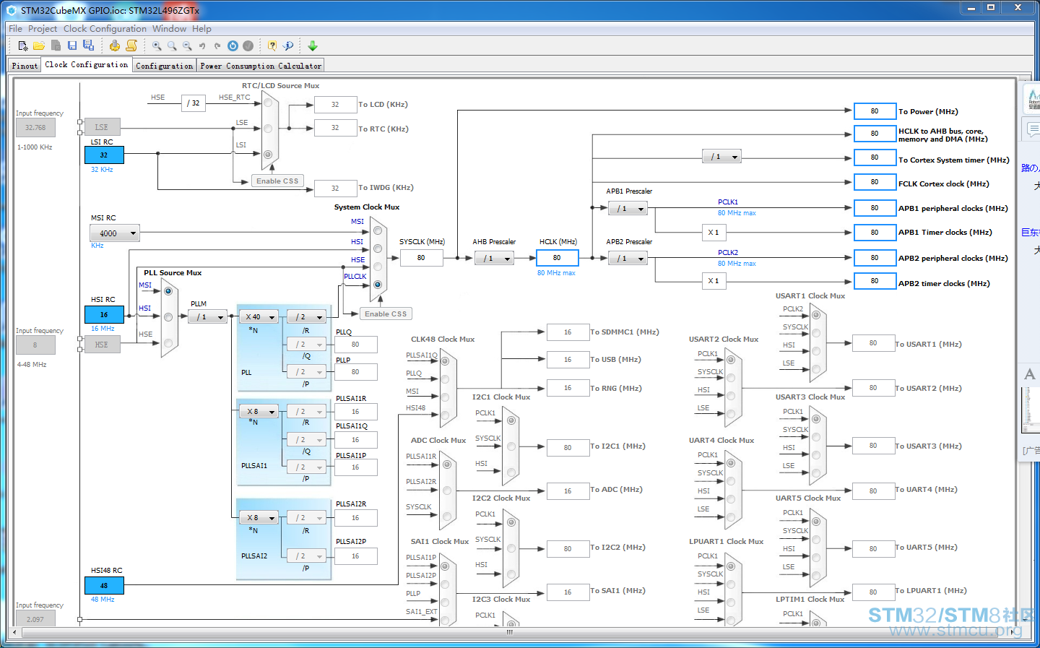Click the HSI48 RC 48 value box
The width and height of the screenshot is (1040, 648).
pos(104,586)
